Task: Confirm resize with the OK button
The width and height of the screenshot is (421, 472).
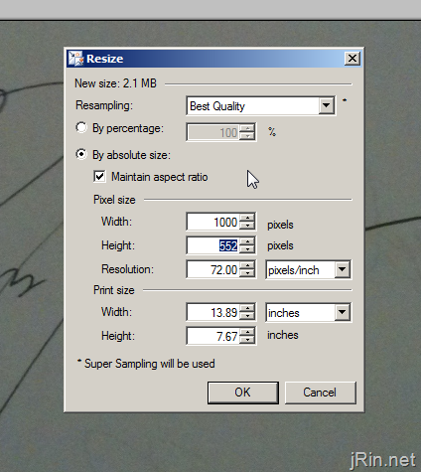Action: click(243, 393)
